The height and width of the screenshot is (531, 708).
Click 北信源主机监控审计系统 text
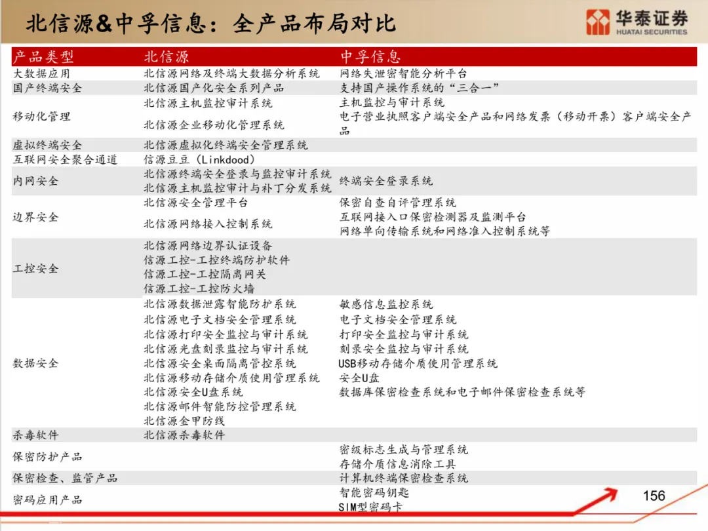point(208,104)
